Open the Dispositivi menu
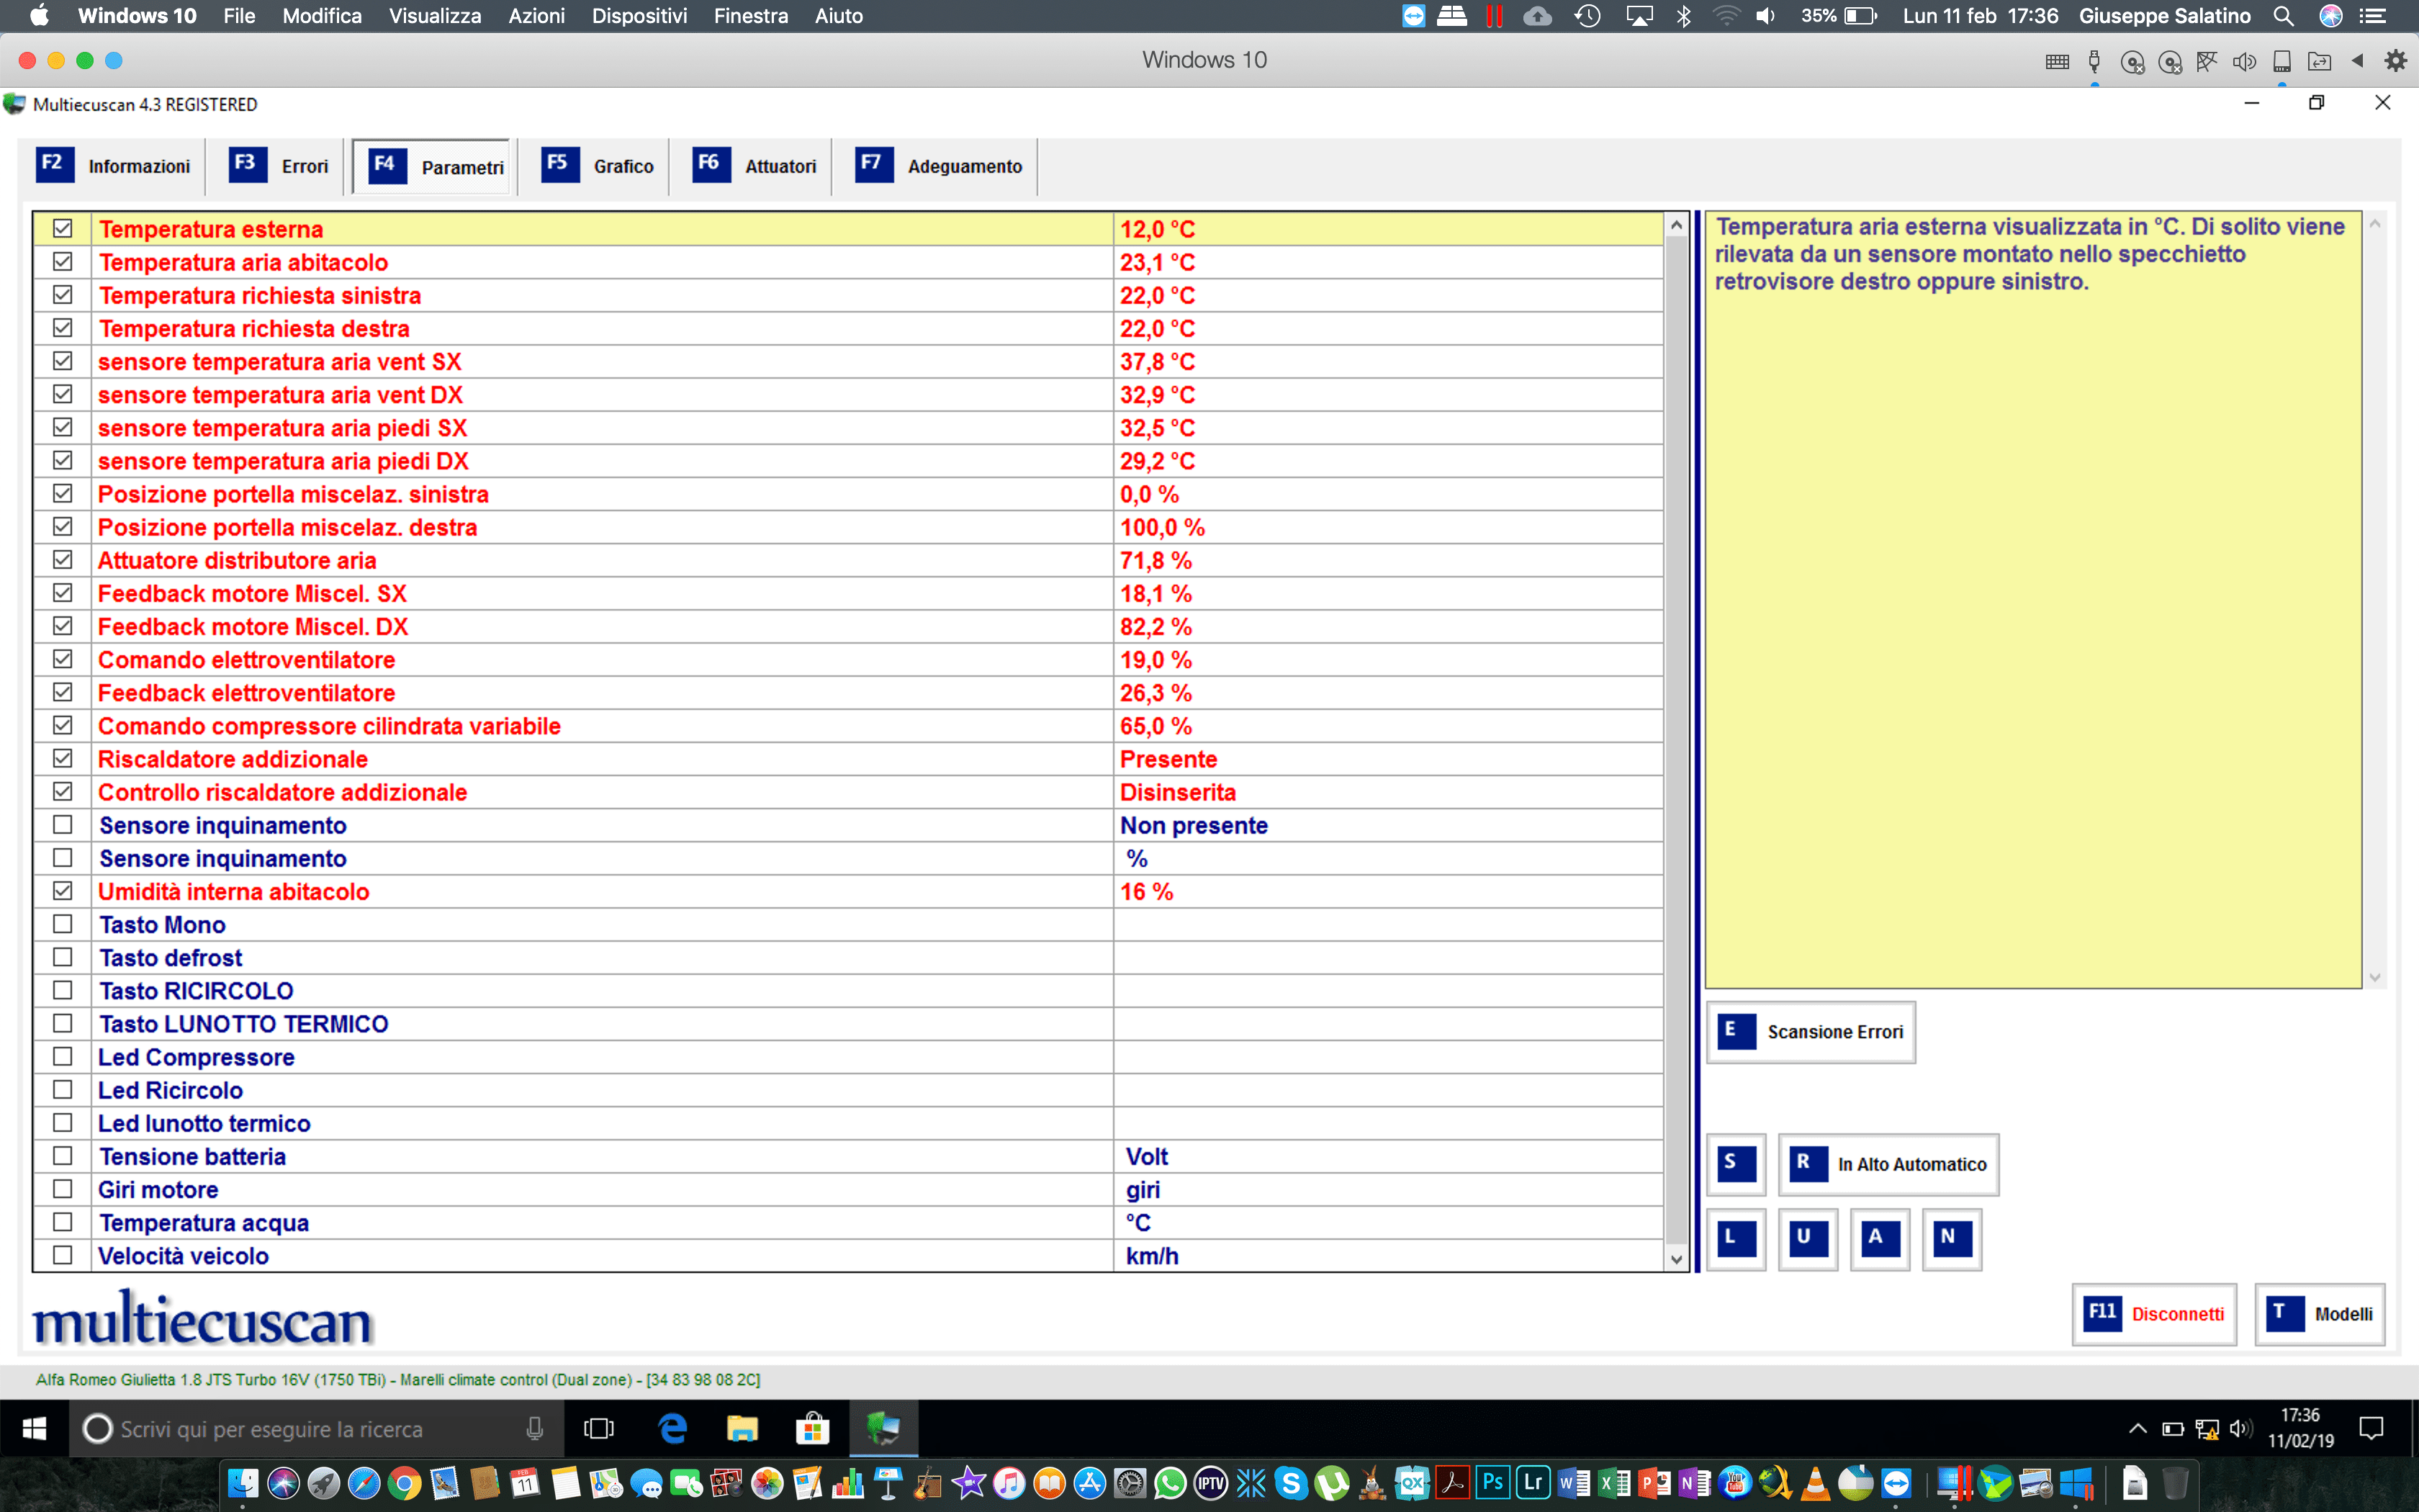Screen dimensions: 2419x1512 point(639,16)
